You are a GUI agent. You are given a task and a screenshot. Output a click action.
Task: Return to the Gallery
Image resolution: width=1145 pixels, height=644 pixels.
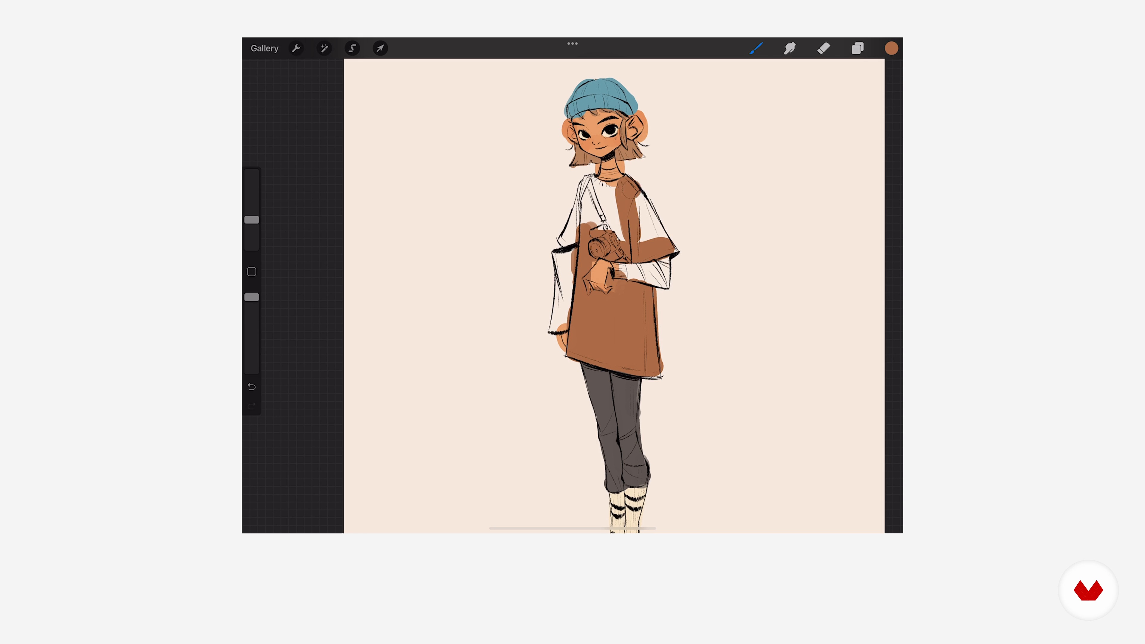(264, 48)
